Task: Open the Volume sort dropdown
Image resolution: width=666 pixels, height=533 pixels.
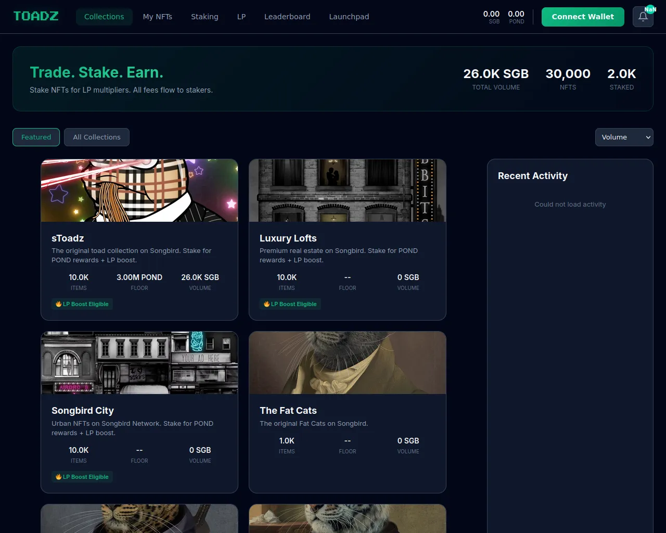Action: 624,137
